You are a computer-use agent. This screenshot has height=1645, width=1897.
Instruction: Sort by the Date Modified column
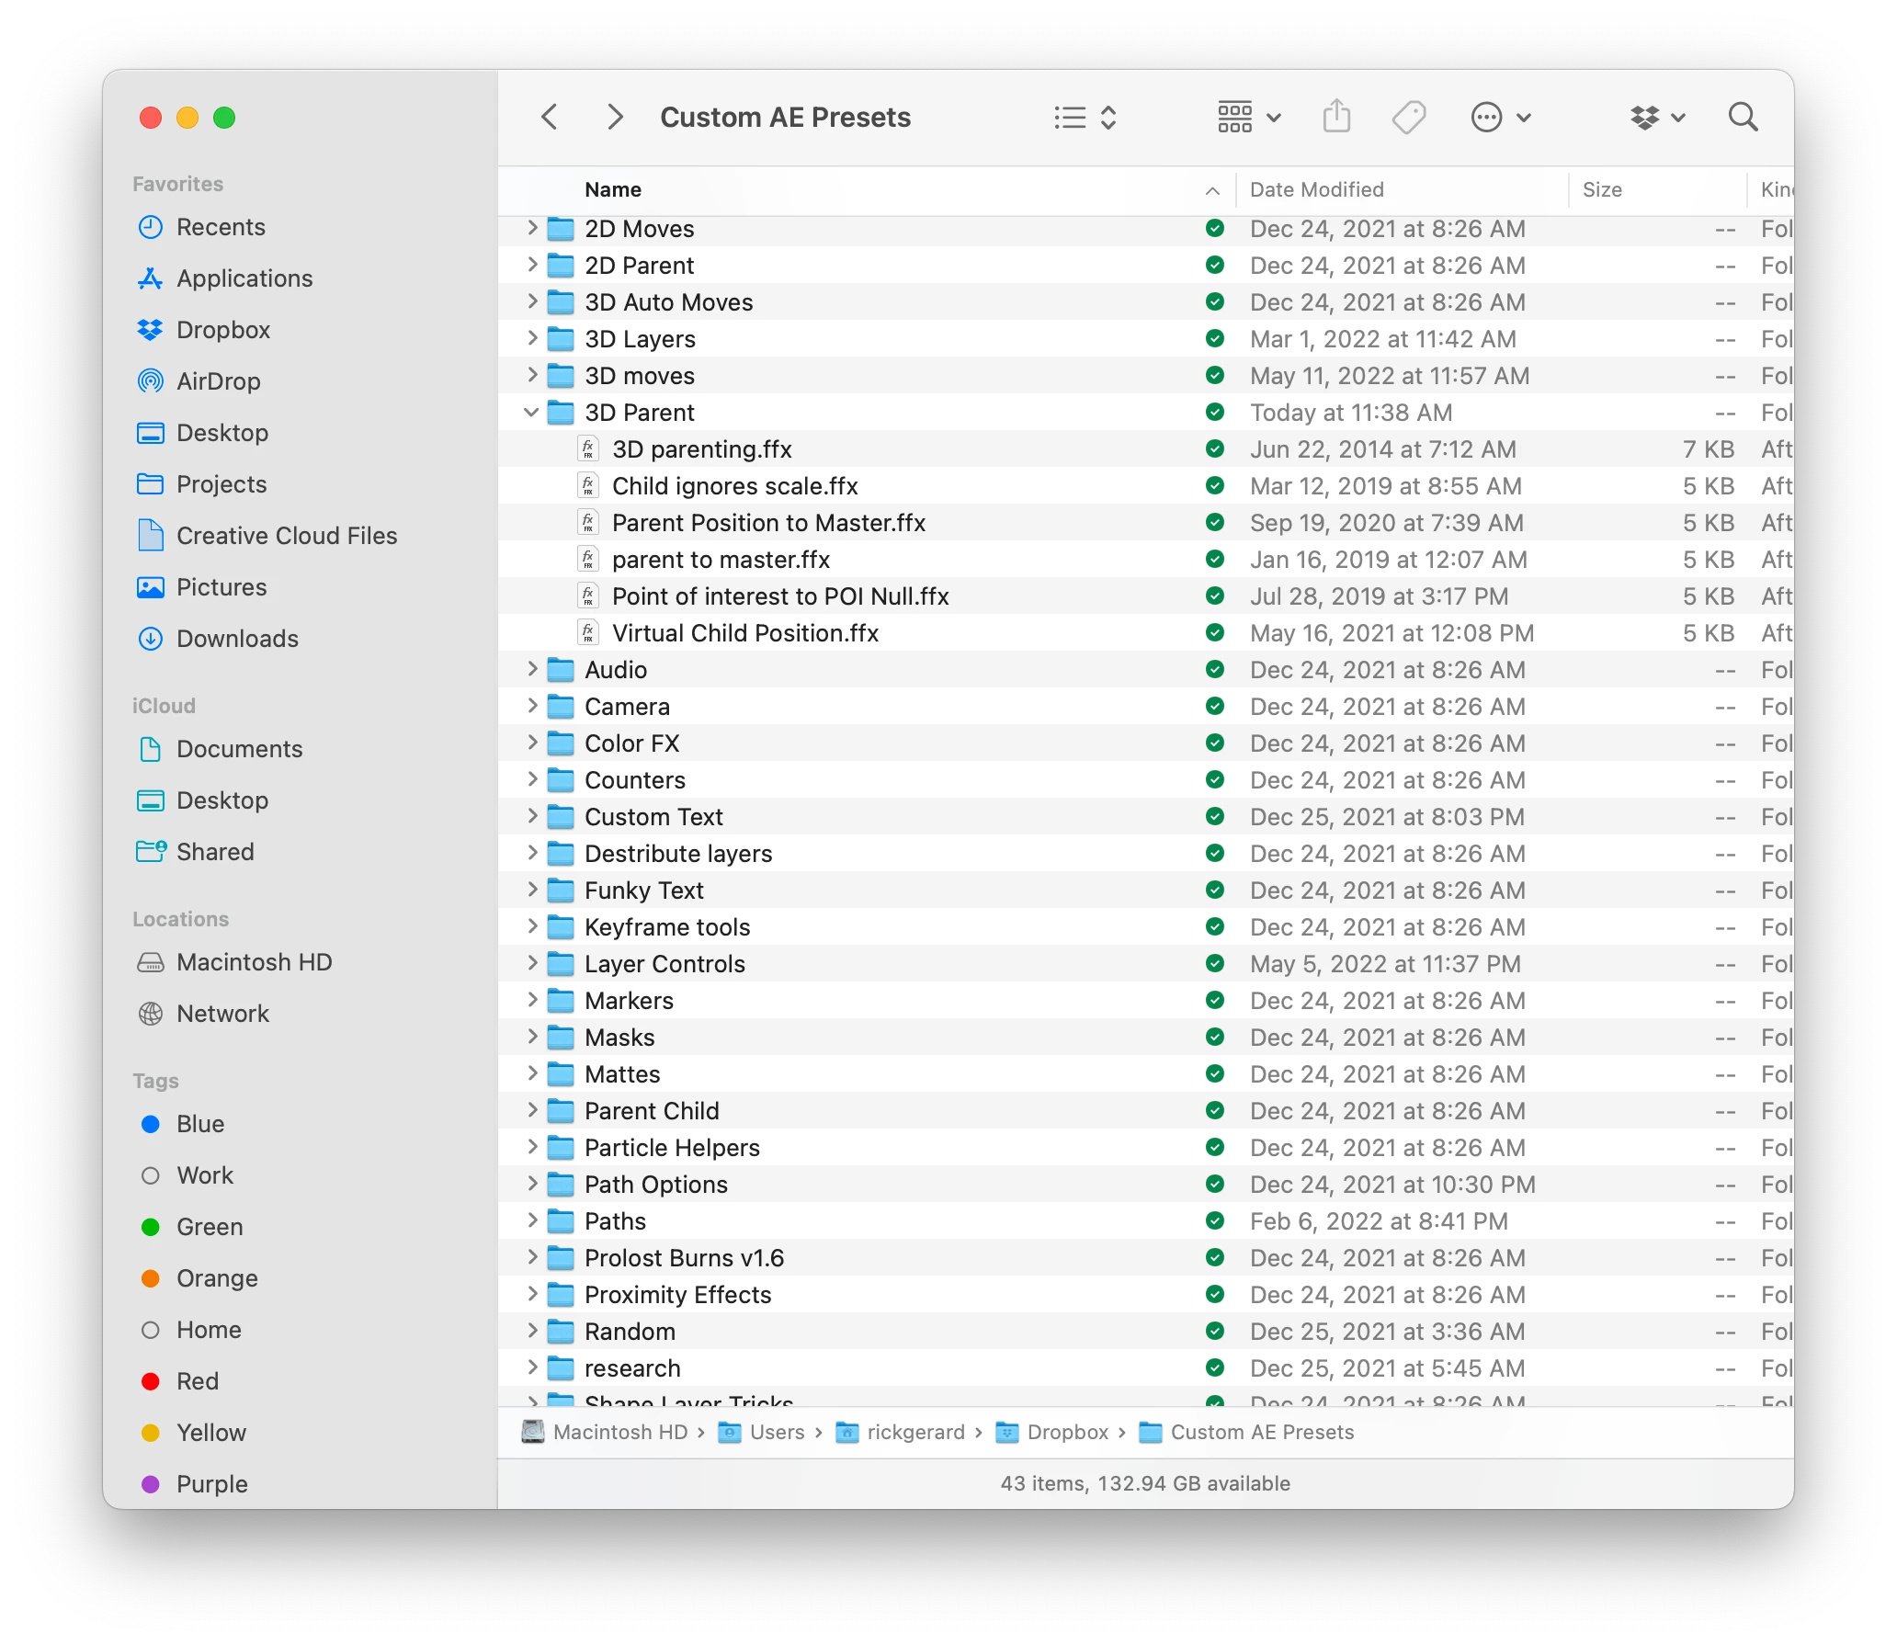tap(1316, 189)
